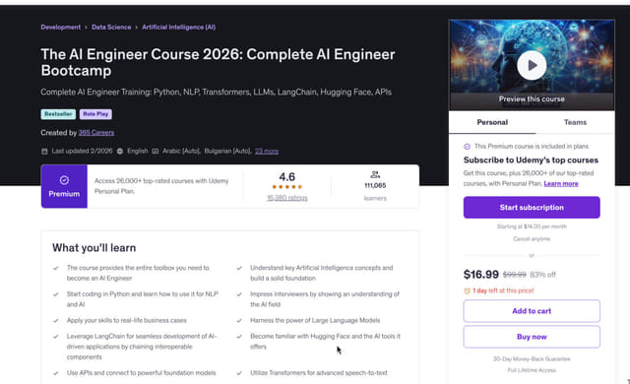
Task: Click the learners people icon
Action: (x=375, y=174)
